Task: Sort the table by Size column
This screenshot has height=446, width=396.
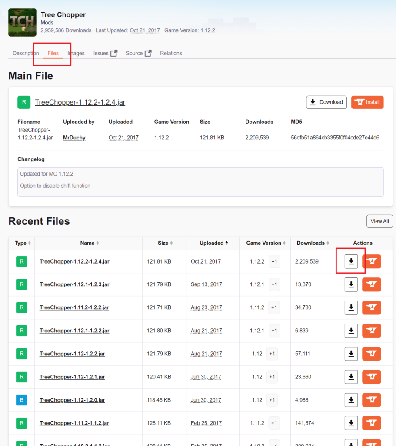Action: point(165,243)
